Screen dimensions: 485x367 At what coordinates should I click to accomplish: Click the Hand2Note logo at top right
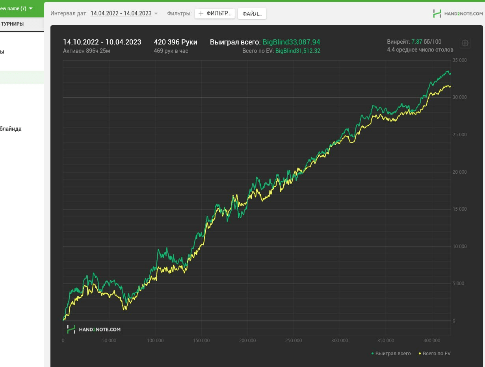click(x=457, y=14)
